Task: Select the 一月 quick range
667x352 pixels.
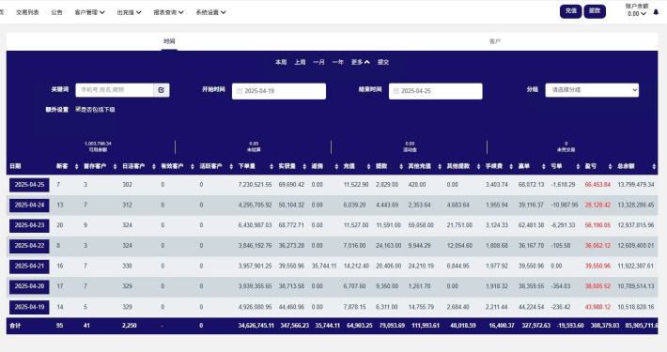Action: [319, 62]
